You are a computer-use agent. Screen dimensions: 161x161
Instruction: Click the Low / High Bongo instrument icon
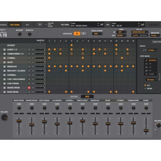pos(4,79)
